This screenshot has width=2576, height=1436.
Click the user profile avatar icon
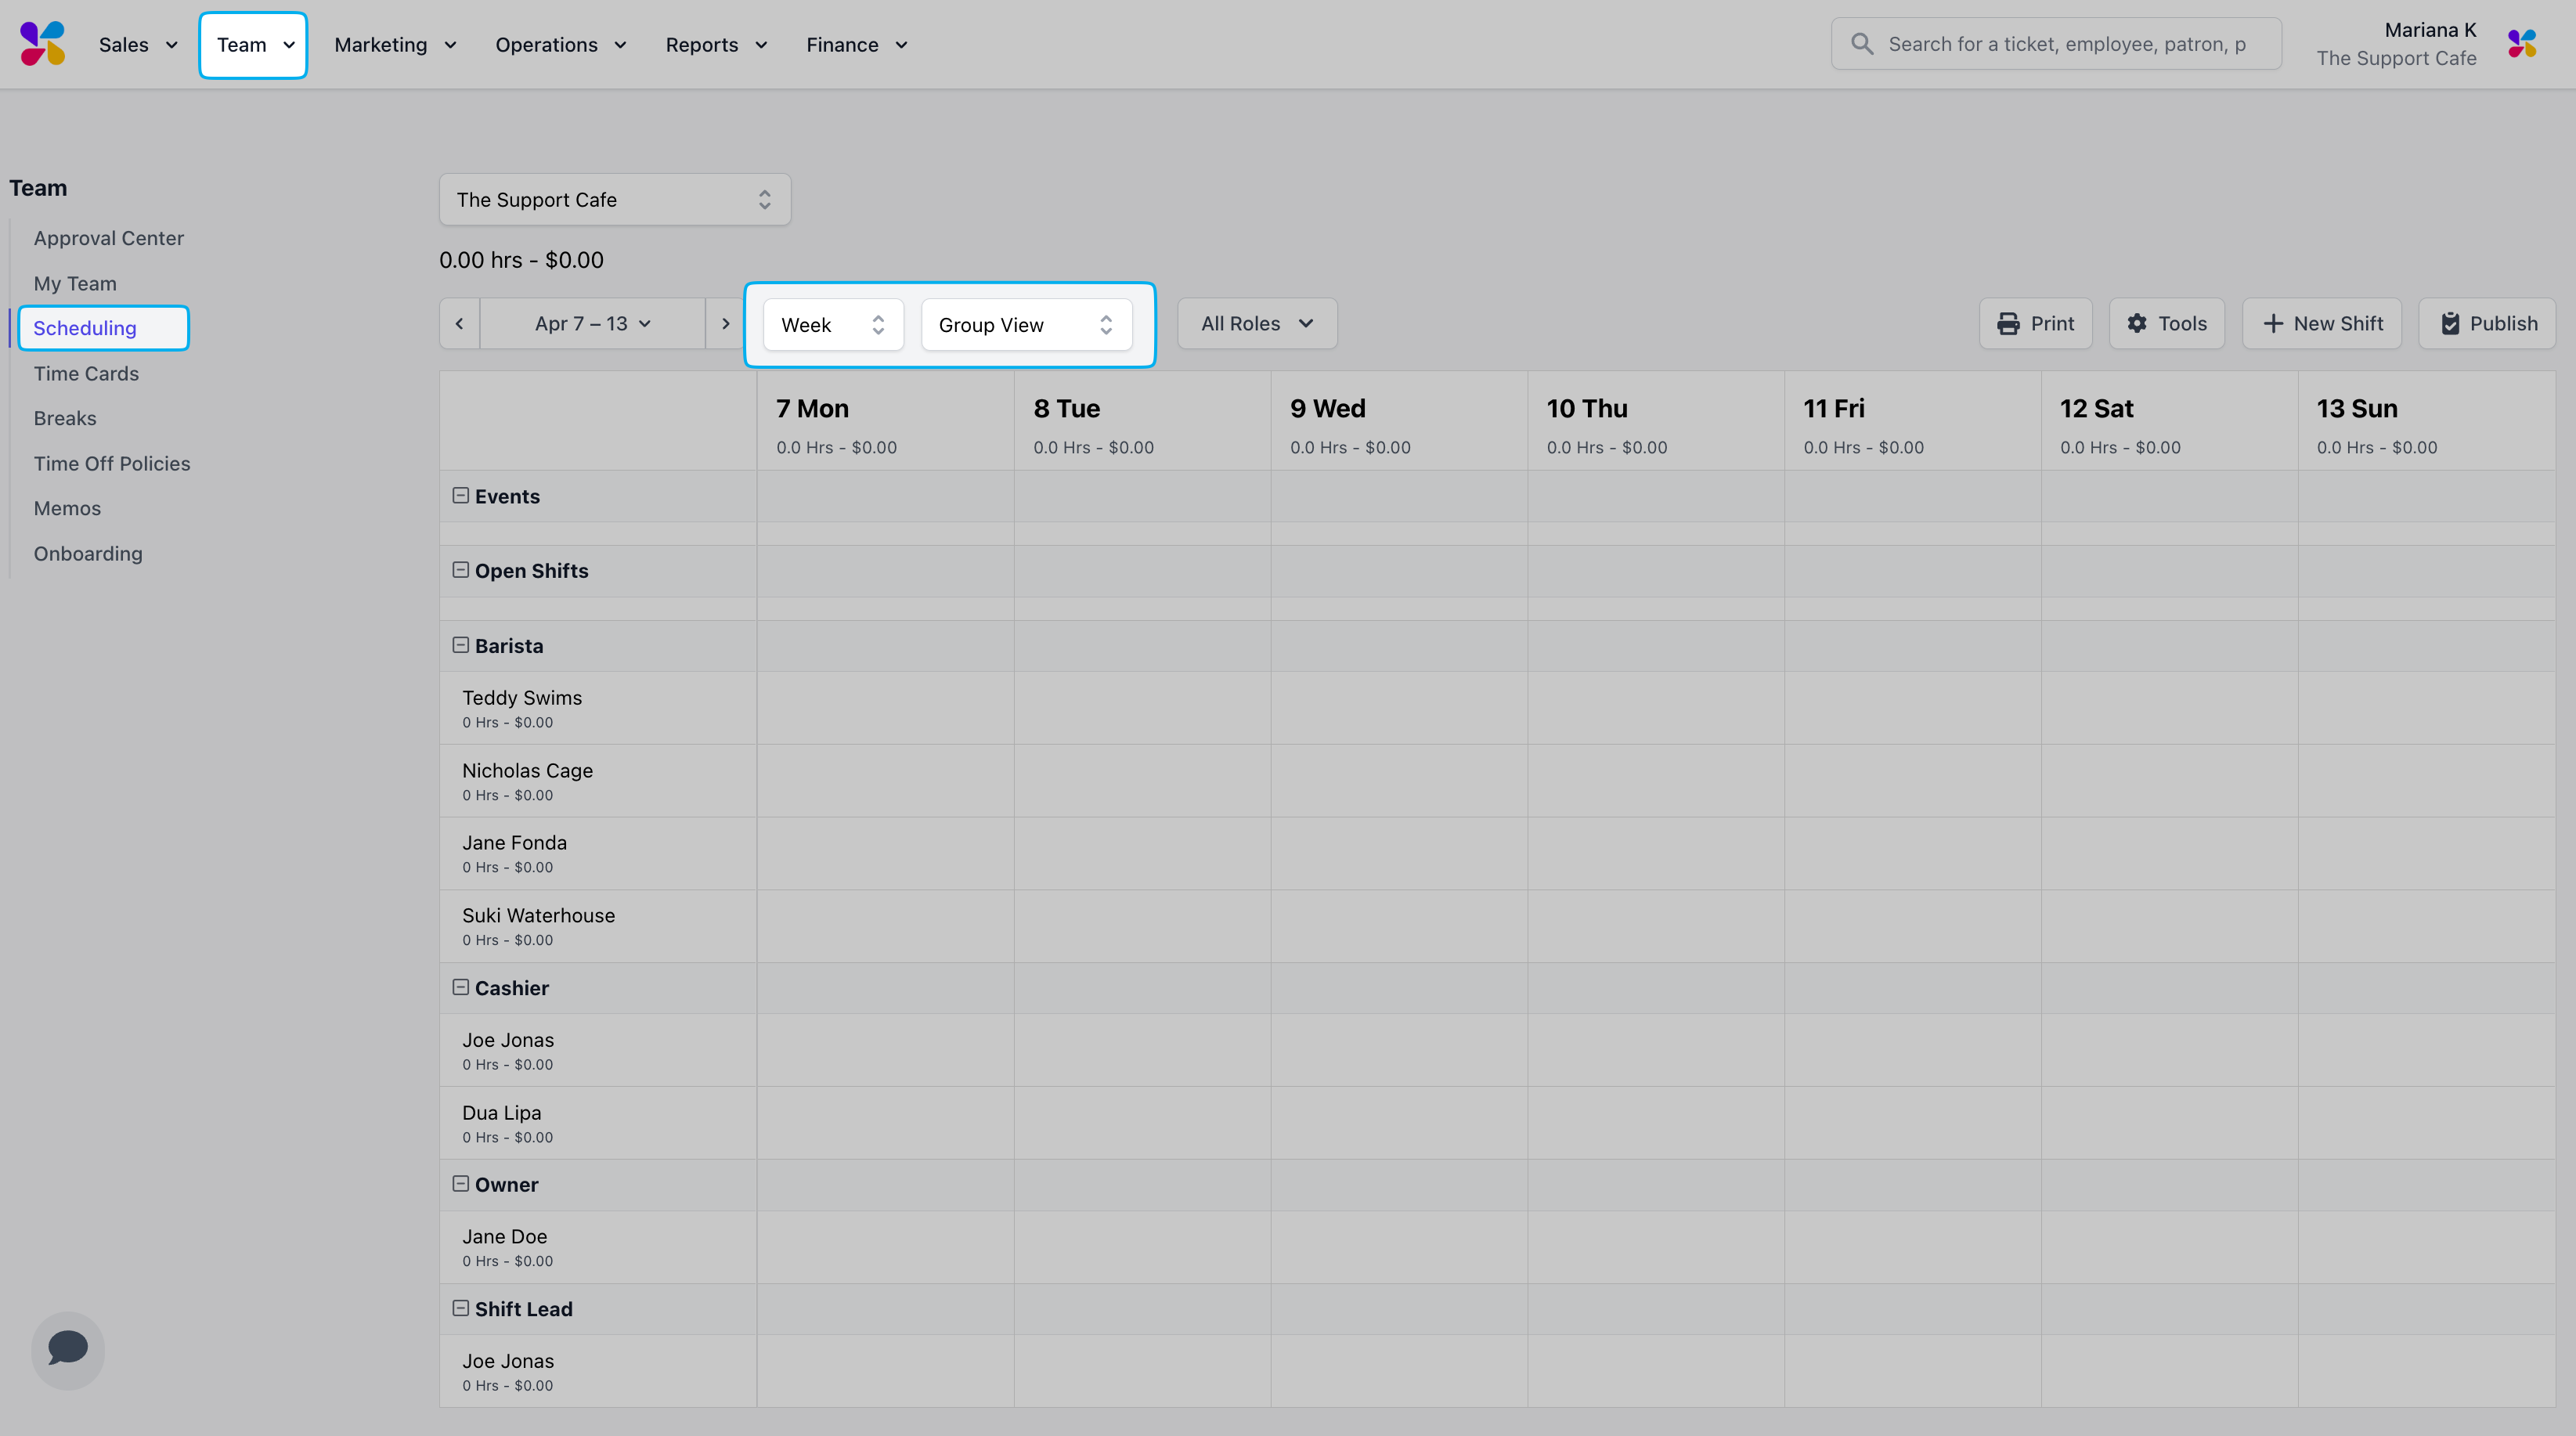click(2521, 44)
